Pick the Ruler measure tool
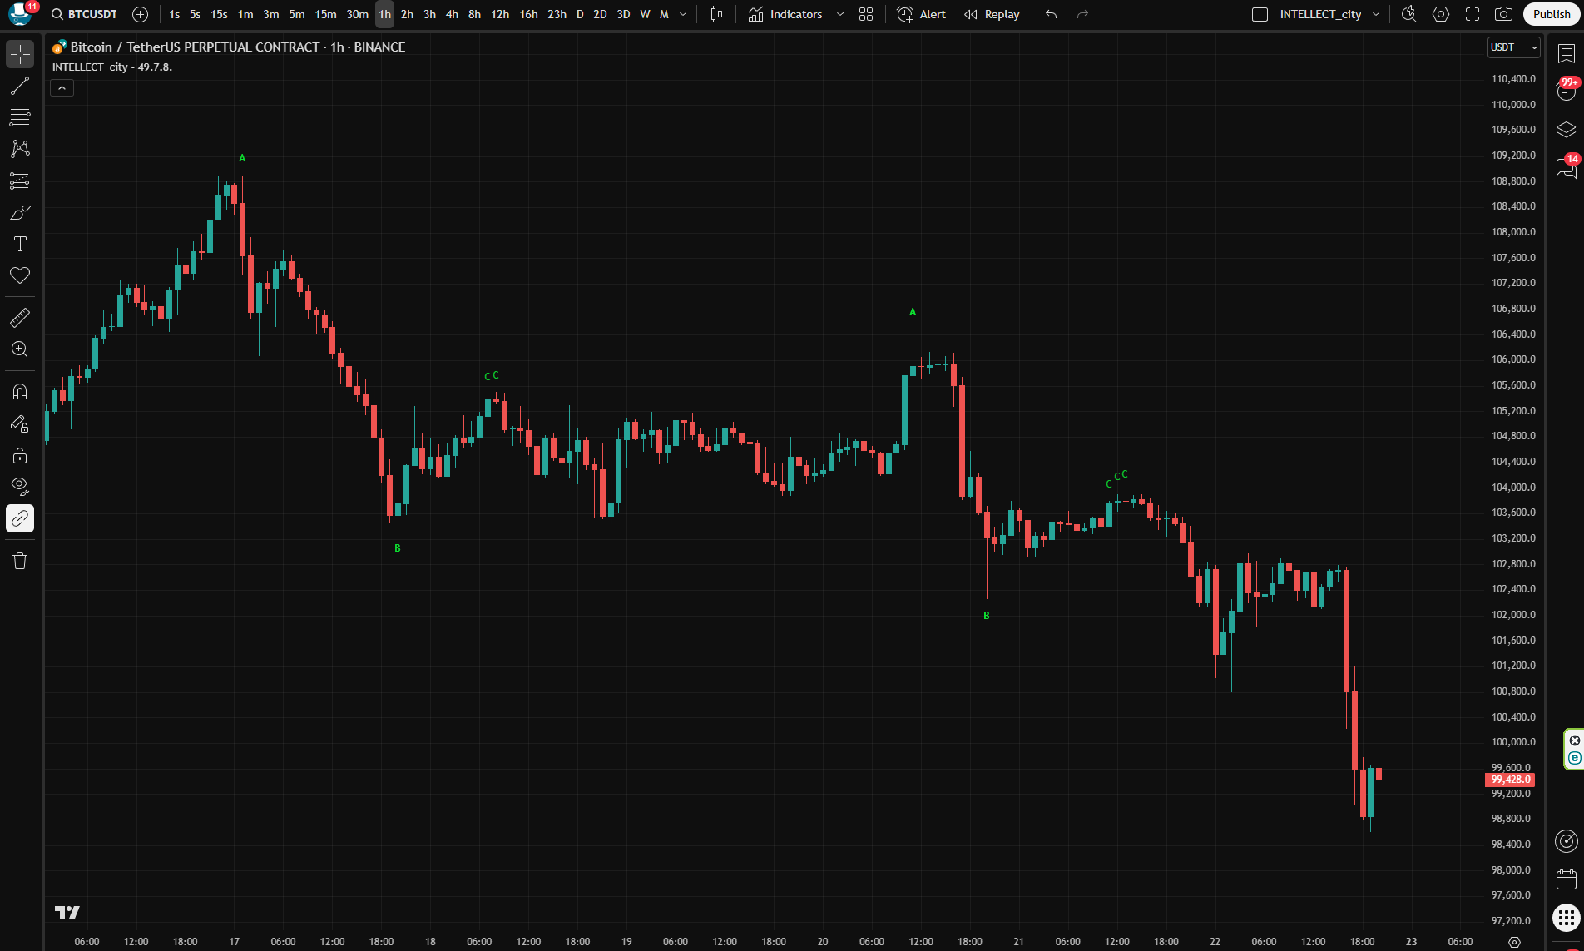The width and height of the screenshot is (1584, 951). click(20, 318)
